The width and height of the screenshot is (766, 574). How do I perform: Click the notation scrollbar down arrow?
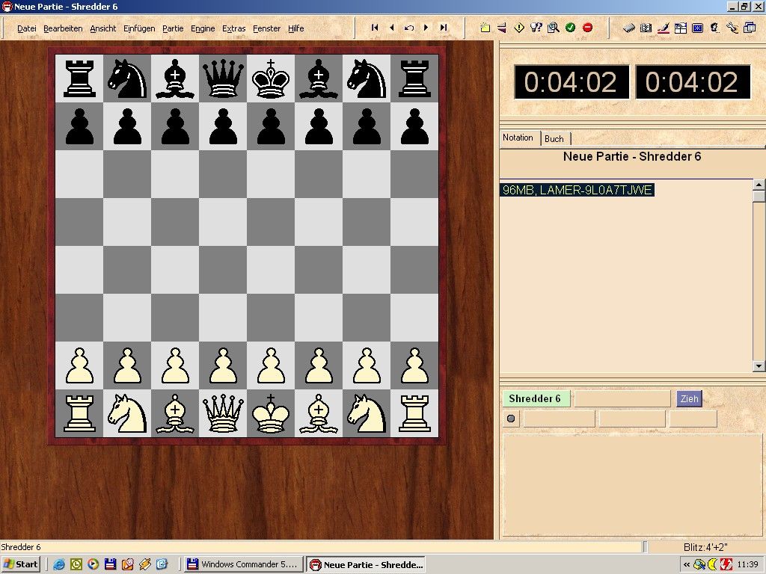click(x=759, y=366)
